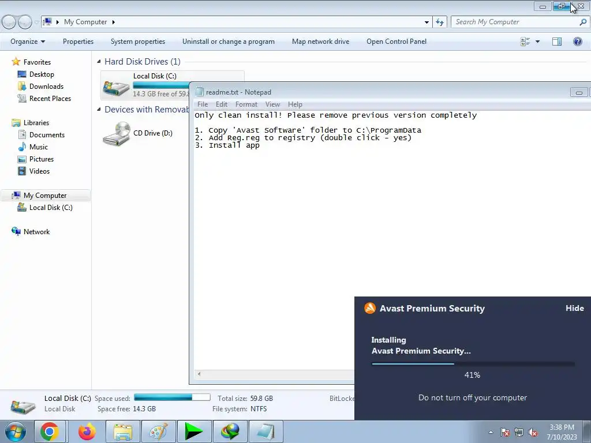The image size is (591, 443).
Task: Click the taskbar clock and date
Action: [x=562, y=432]
